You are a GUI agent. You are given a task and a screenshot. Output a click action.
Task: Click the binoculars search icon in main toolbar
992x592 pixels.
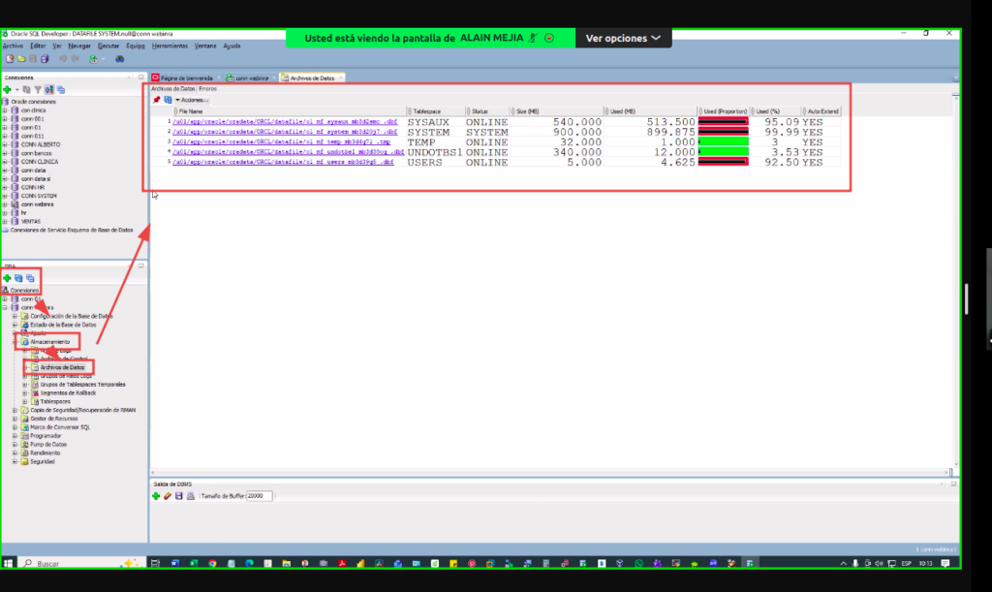(119, 58)
